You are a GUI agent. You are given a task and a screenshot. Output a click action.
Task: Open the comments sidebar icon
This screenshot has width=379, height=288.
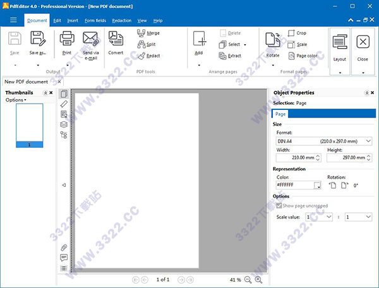click(64, 258)
